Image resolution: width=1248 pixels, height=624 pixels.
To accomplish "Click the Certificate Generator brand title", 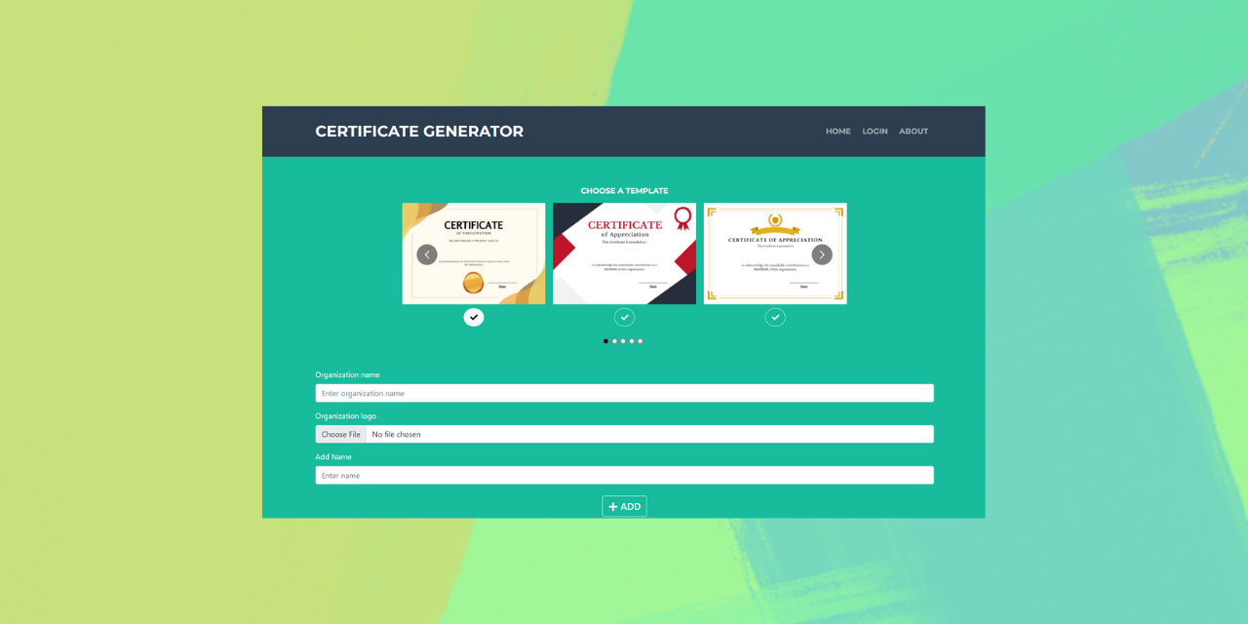I will click(419, 132).
